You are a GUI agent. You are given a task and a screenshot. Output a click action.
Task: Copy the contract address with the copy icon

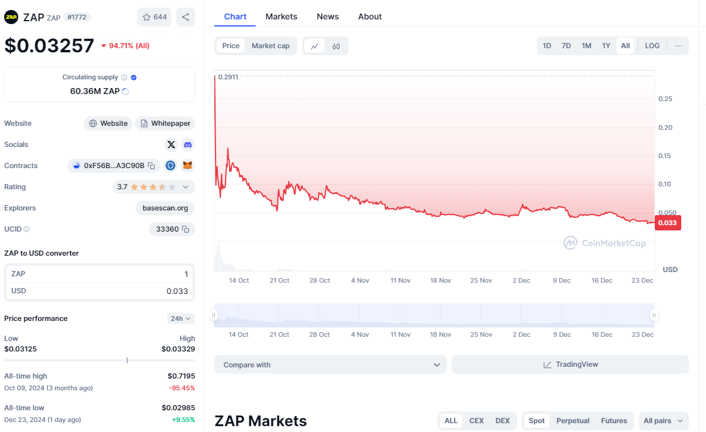tap(151, 166)
